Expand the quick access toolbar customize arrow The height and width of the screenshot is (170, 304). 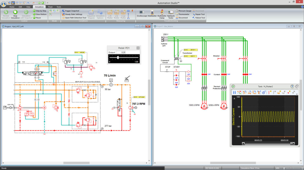click(x=48, y=3)
